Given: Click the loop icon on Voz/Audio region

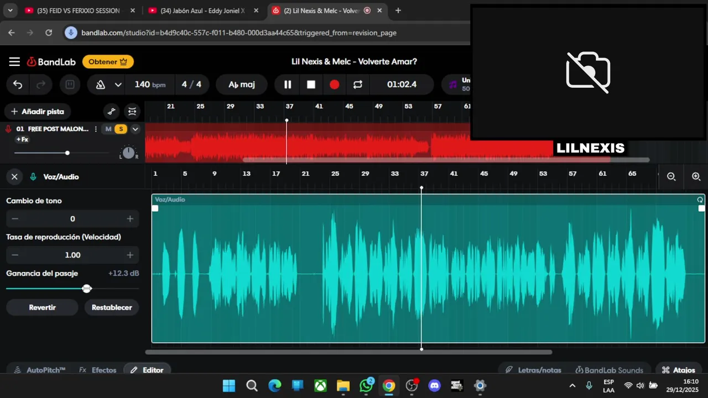Looking at the screenshot, I should click(700, 200).
